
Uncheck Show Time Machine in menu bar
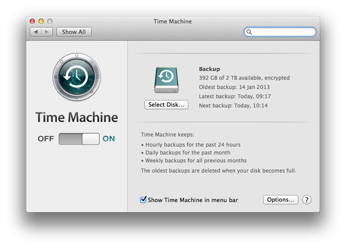(x=143, y=200)
